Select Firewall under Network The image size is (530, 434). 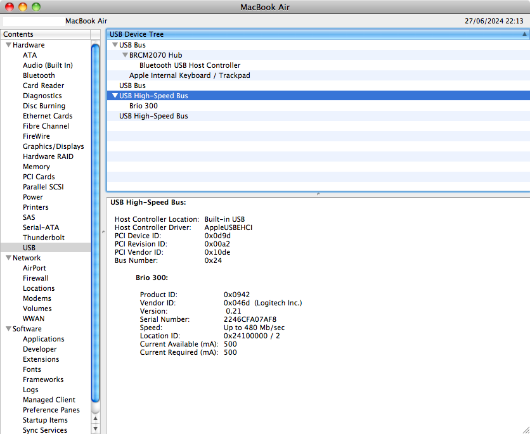[36, 278]
